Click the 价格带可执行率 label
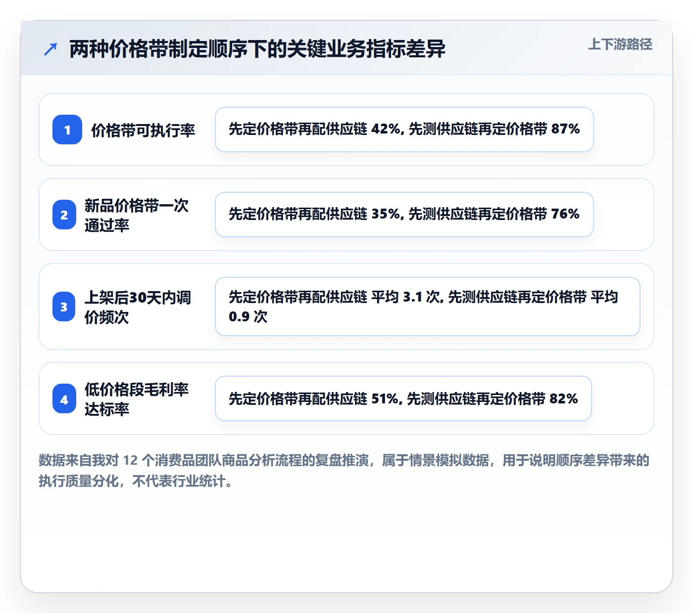This screenshot has height=613, width=693. (143, 130)
